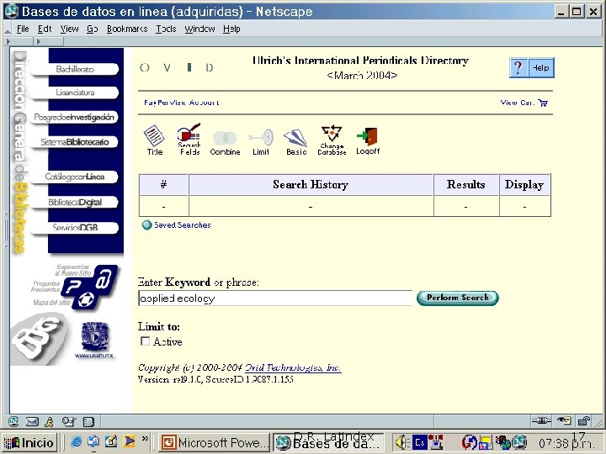Open the File menu
The image size is (606, 454).
point(23,29)
